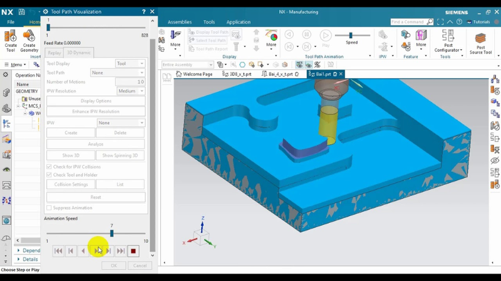
Task: Open the Tool Display dropdown
Action: (x=130, y=64)
